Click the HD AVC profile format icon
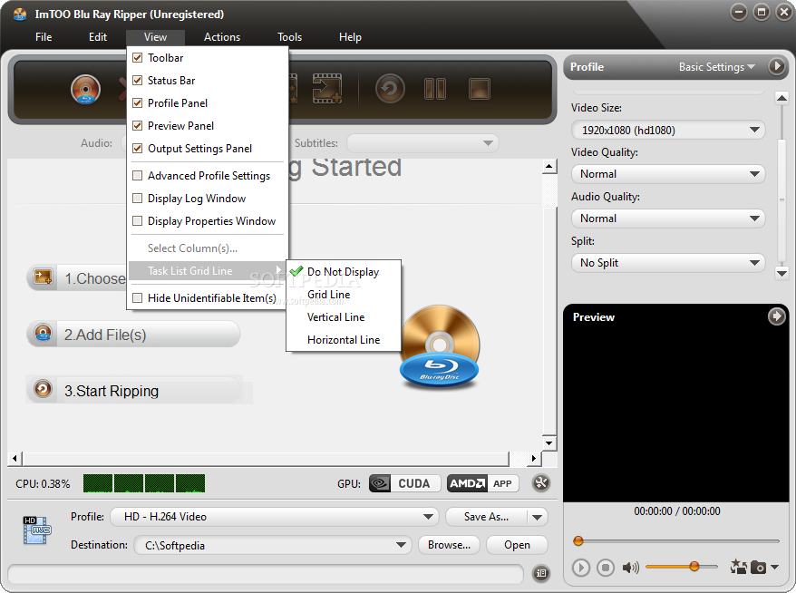The image size is (796, 593). click(x=37, y=530)
